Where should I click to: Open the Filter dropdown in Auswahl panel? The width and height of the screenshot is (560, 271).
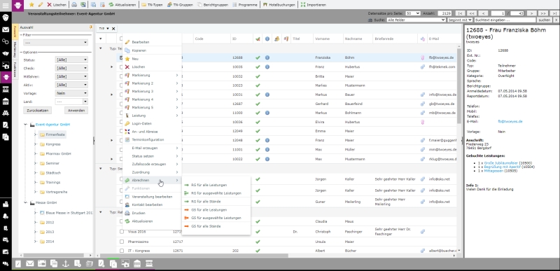[x=55, y=43]
